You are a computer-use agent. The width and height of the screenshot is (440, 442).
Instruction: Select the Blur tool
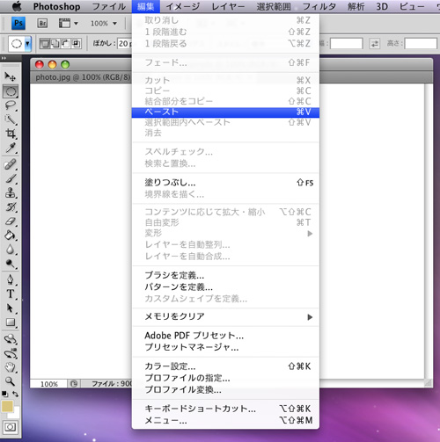11,250
